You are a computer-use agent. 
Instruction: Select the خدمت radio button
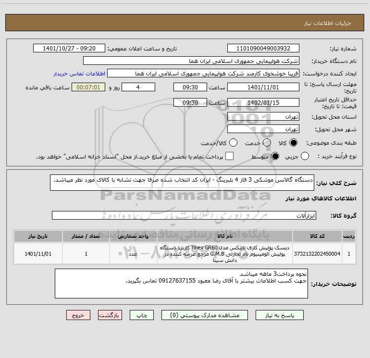(x=267, y=143)
